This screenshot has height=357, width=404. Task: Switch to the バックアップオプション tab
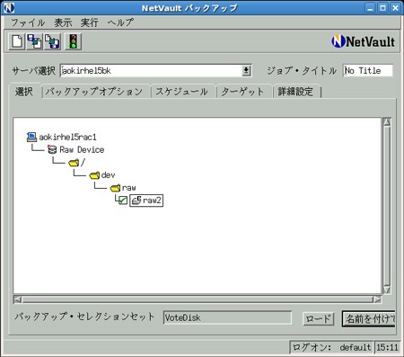click(x=94, y=92)
